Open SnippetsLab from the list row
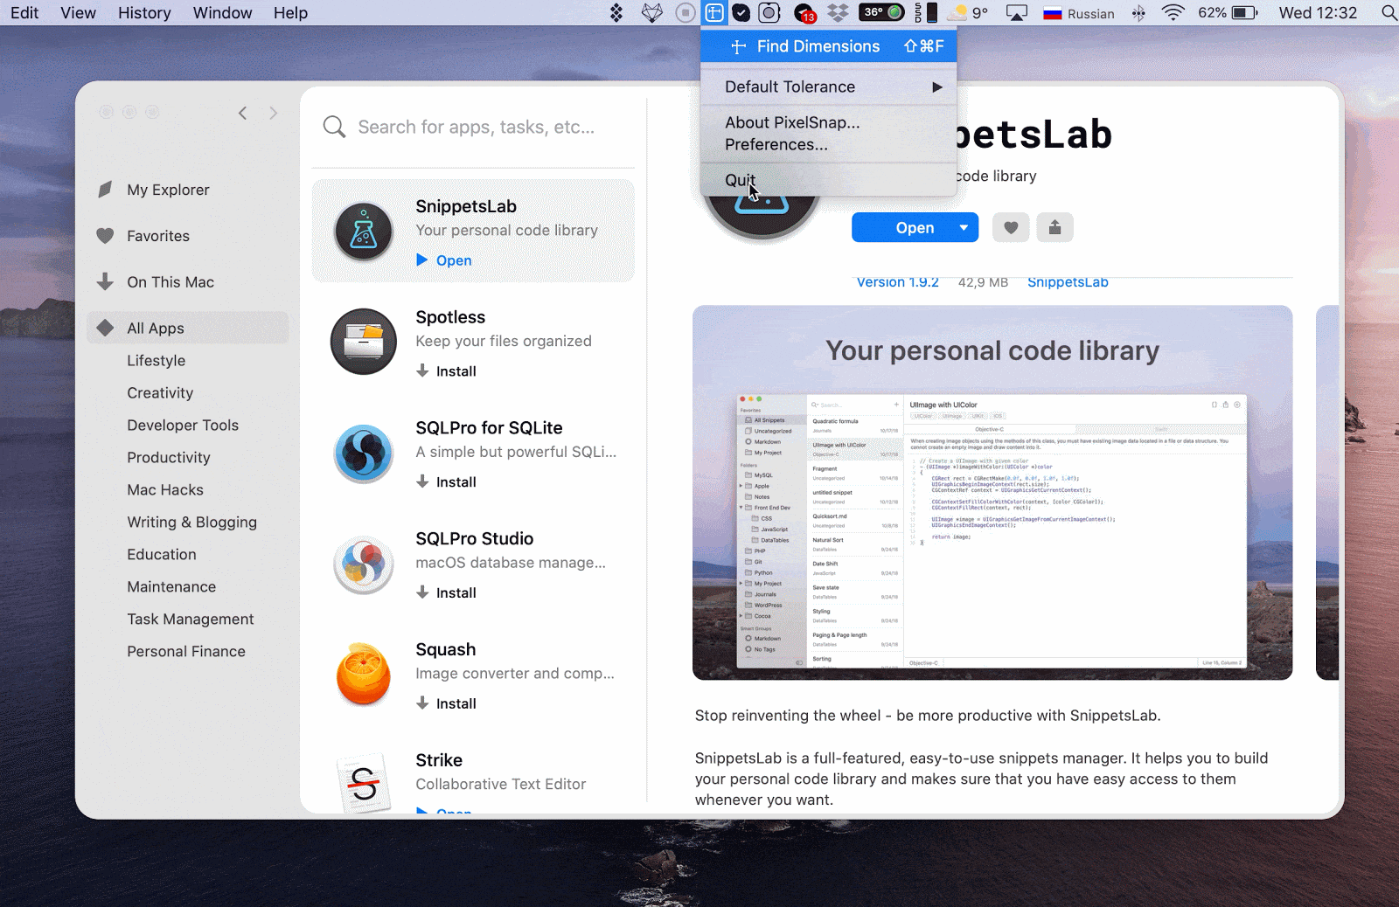 [444, 260]
